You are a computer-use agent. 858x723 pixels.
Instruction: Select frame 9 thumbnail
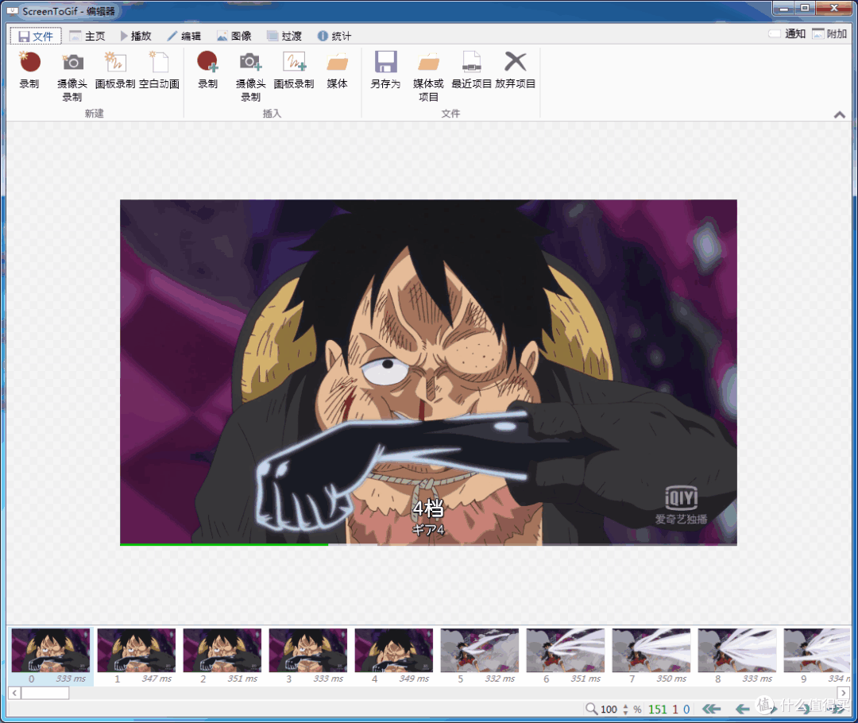coord(817,655)
